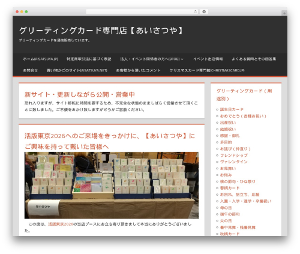Follow the inline 活版東京2026 link in the paragraph
The image size is (300, 254).
(x=61, y=224)
